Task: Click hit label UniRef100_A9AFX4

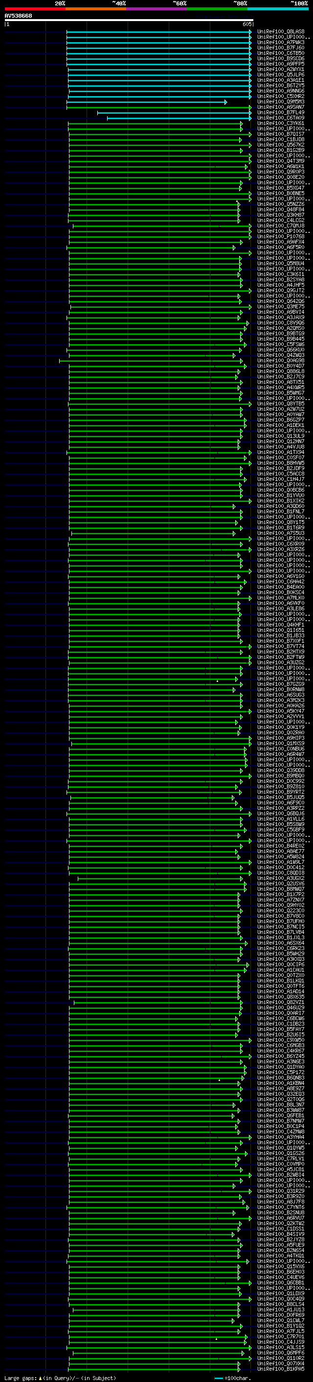Action: click(281, 242)
